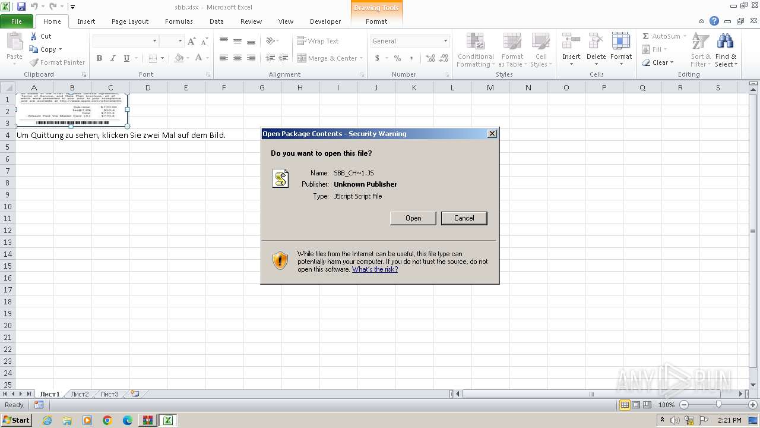Apply Middle Align to cells

coord(237,41)
